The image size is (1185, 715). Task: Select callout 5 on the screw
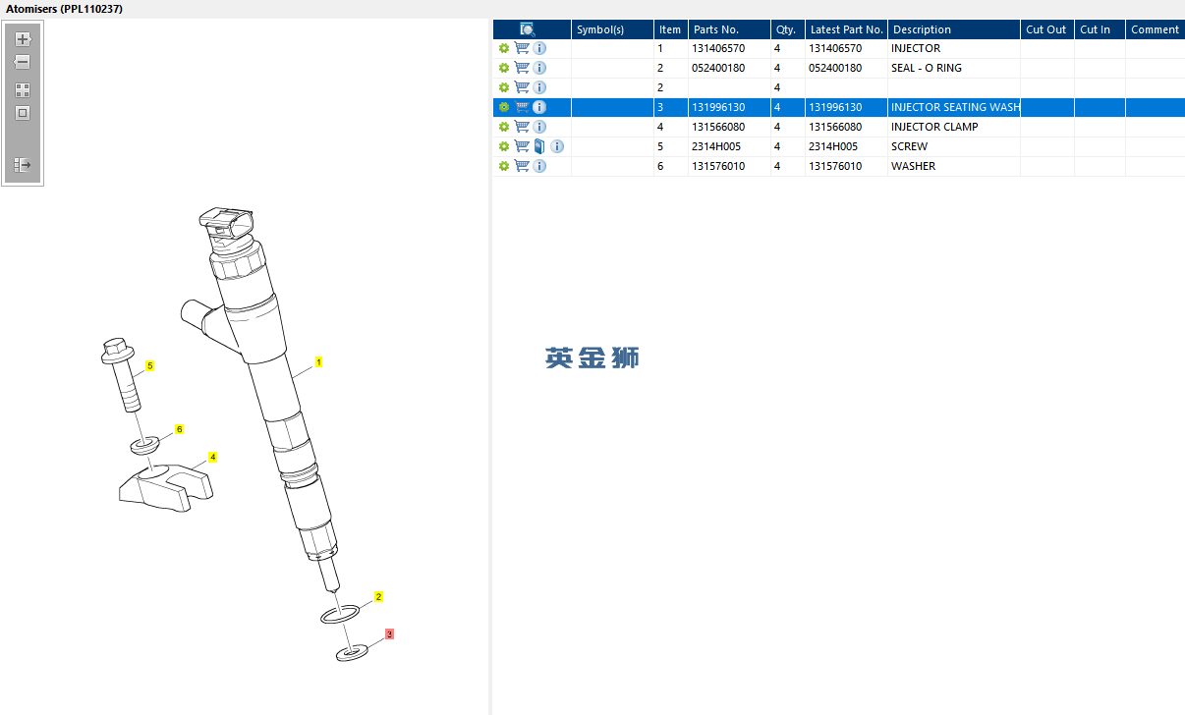[150, 365]
